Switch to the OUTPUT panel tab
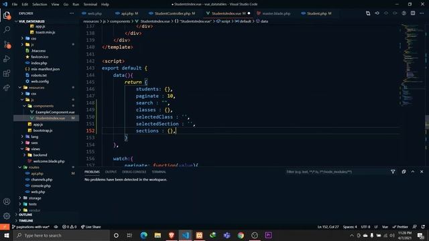 111,171
